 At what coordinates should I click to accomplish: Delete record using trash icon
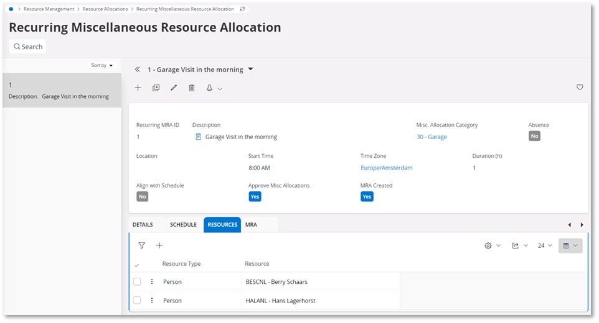click(192, 88)
